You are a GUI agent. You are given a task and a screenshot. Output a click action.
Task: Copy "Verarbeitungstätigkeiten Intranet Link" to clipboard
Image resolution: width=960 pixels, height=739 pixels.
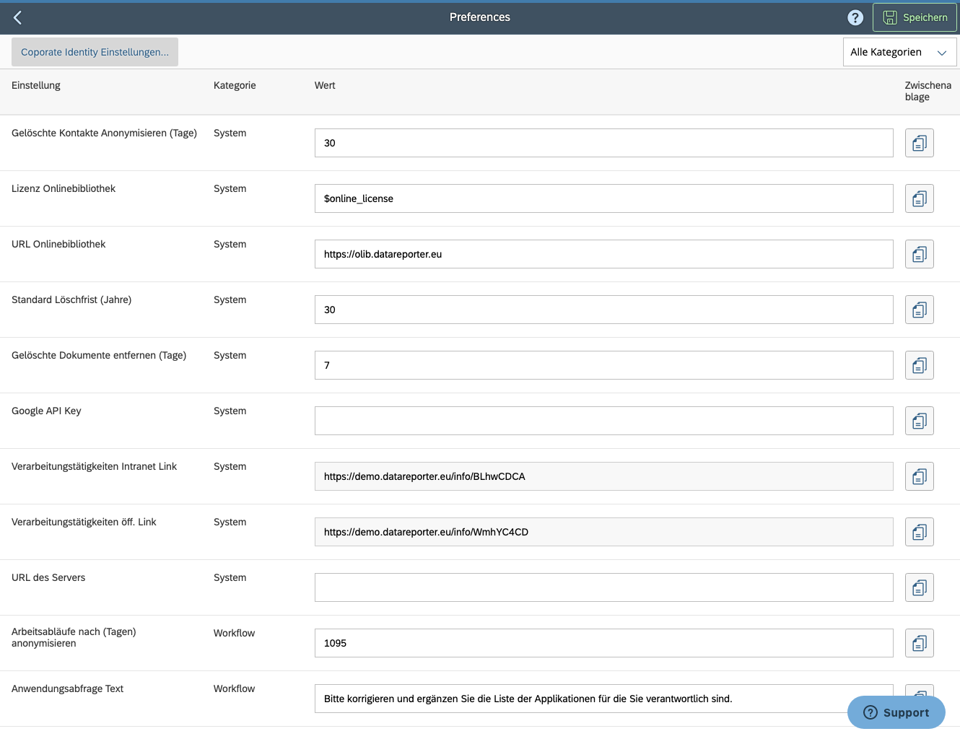(919, 476)
